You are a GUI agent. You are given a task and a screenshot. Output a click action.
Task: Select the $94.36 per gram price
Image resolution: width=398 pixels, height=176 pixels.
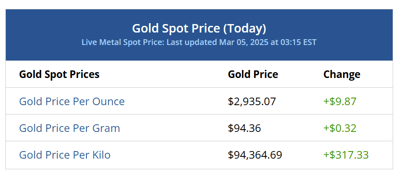click(x=244, y=128)
